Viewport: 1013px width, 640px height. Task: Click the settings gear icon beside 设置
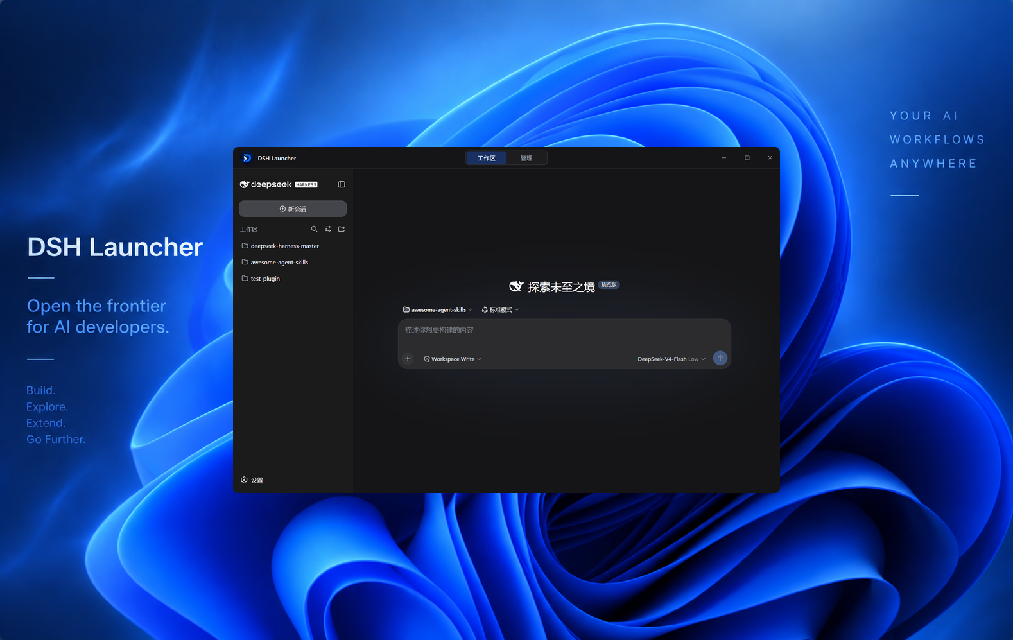click(244, 480)
